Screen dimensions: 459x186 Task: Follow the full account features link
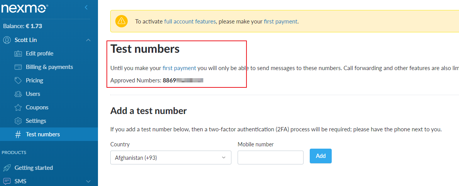click(x=190, y=22)
